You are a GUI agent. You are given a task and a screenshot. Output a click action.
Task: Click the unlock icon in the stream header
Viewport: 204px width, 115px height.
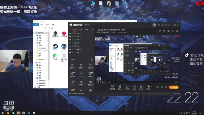click(x=164, y=31)
